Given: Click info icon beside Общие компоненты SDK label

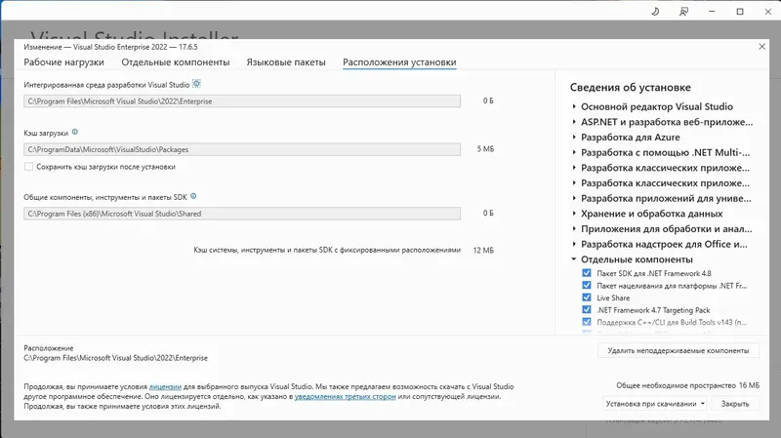Looking at the screenshot, I should (193, 196).
